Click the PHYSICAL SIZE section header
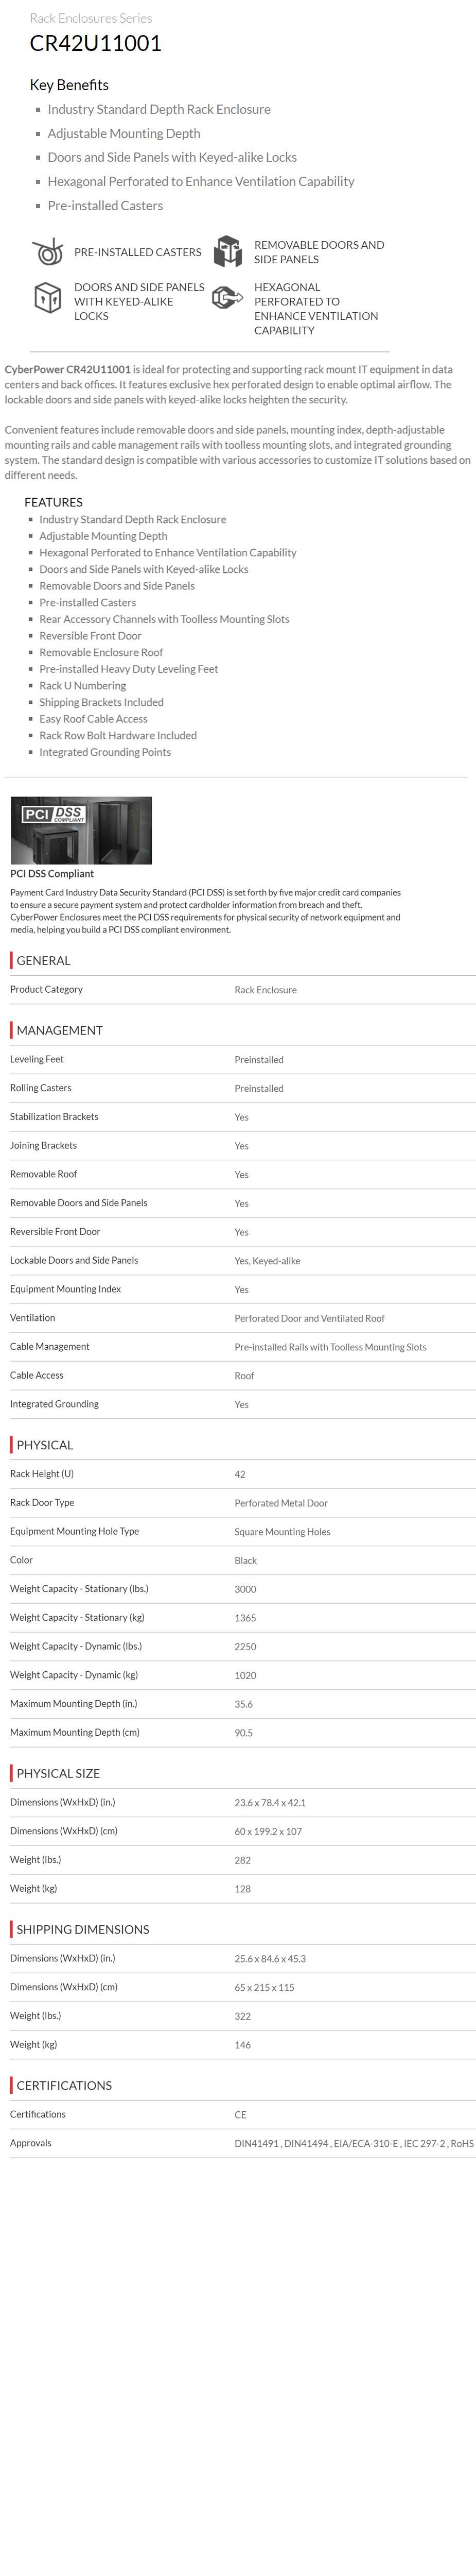The image size is (476, 2576). pos(58,1773)
